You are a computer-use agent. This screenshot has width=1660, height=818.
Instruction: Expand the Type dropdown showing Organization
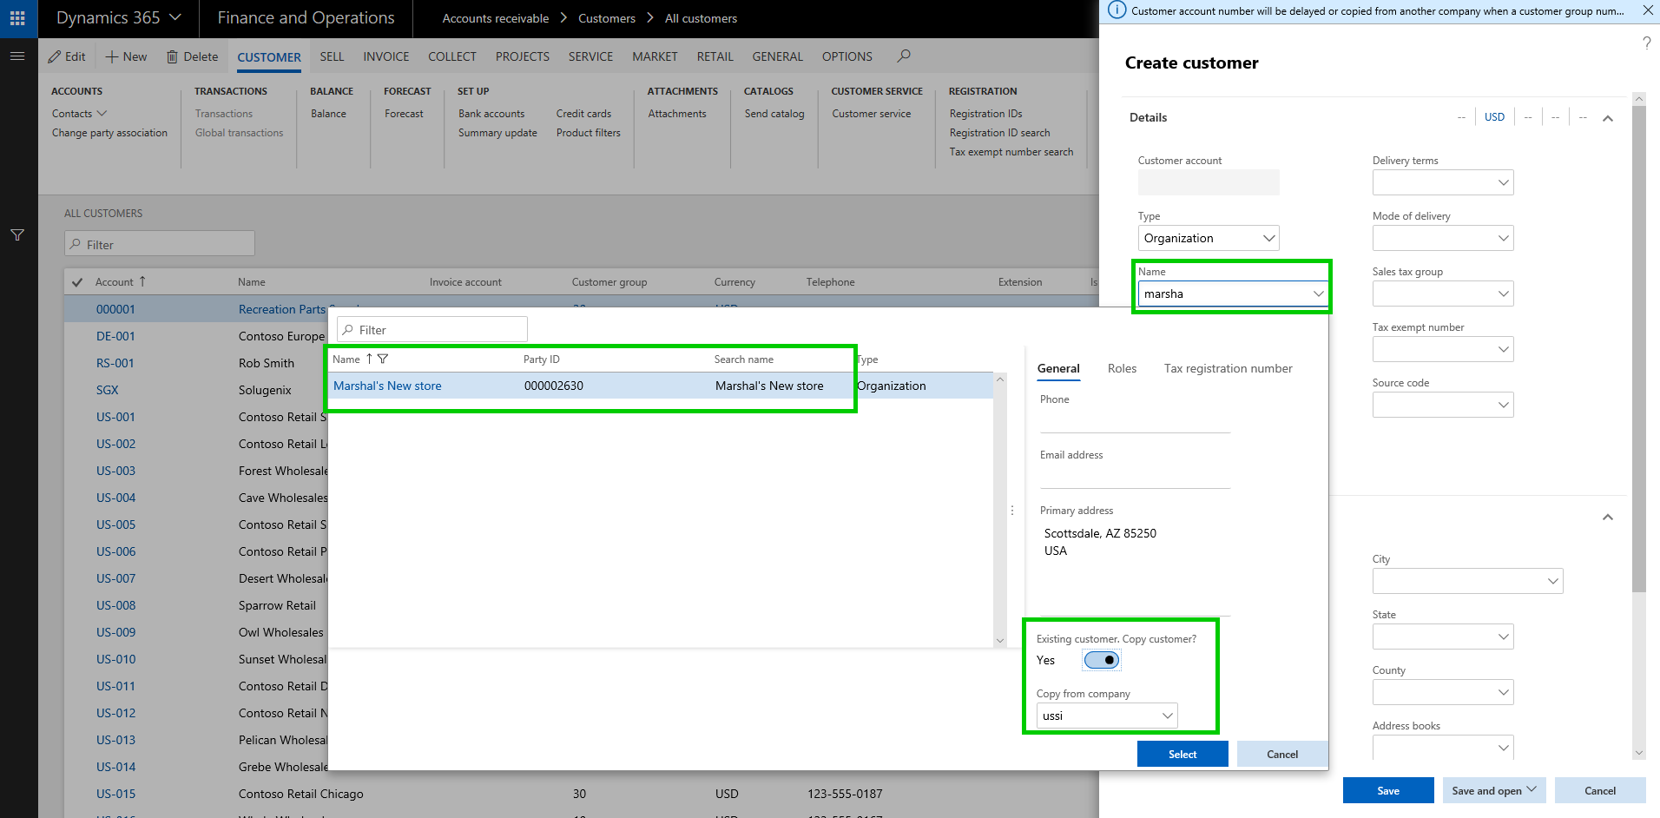point(1268,238)
